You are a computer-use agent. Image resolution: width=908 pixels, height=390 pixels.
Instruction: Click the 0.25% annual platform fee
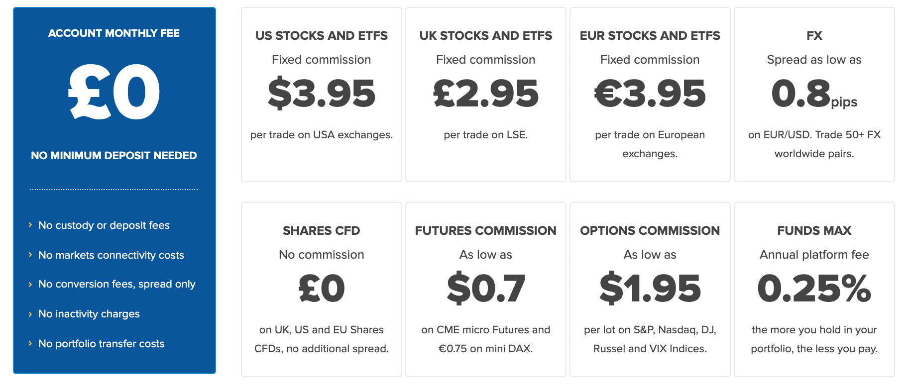pos(814,289)
